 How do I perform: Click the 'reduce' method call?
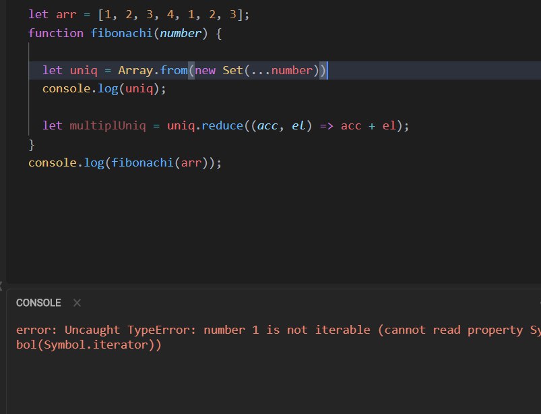pos(222,125)
